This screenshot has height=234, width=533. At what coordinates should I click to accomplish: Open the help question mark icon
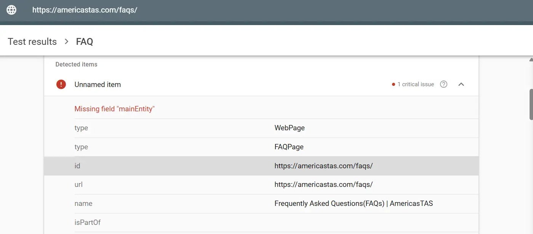click(x=443, y=84)
